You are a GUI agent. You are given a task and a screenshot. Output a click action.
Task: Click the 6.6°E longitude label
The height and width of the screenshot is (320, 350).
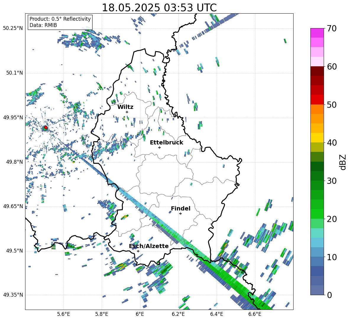click(x=255, y=314)
